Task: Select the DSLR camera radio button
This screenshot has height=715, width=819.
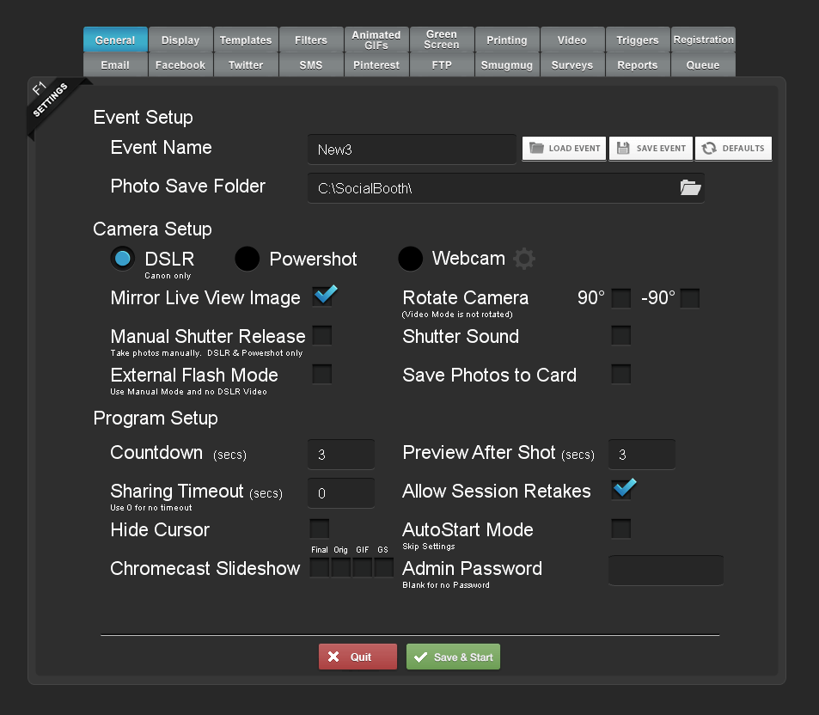Action: click(123, 259)
